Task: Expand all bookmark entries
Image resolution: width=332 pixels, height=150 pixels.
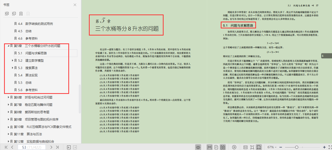Action: [x=7, y=13]
